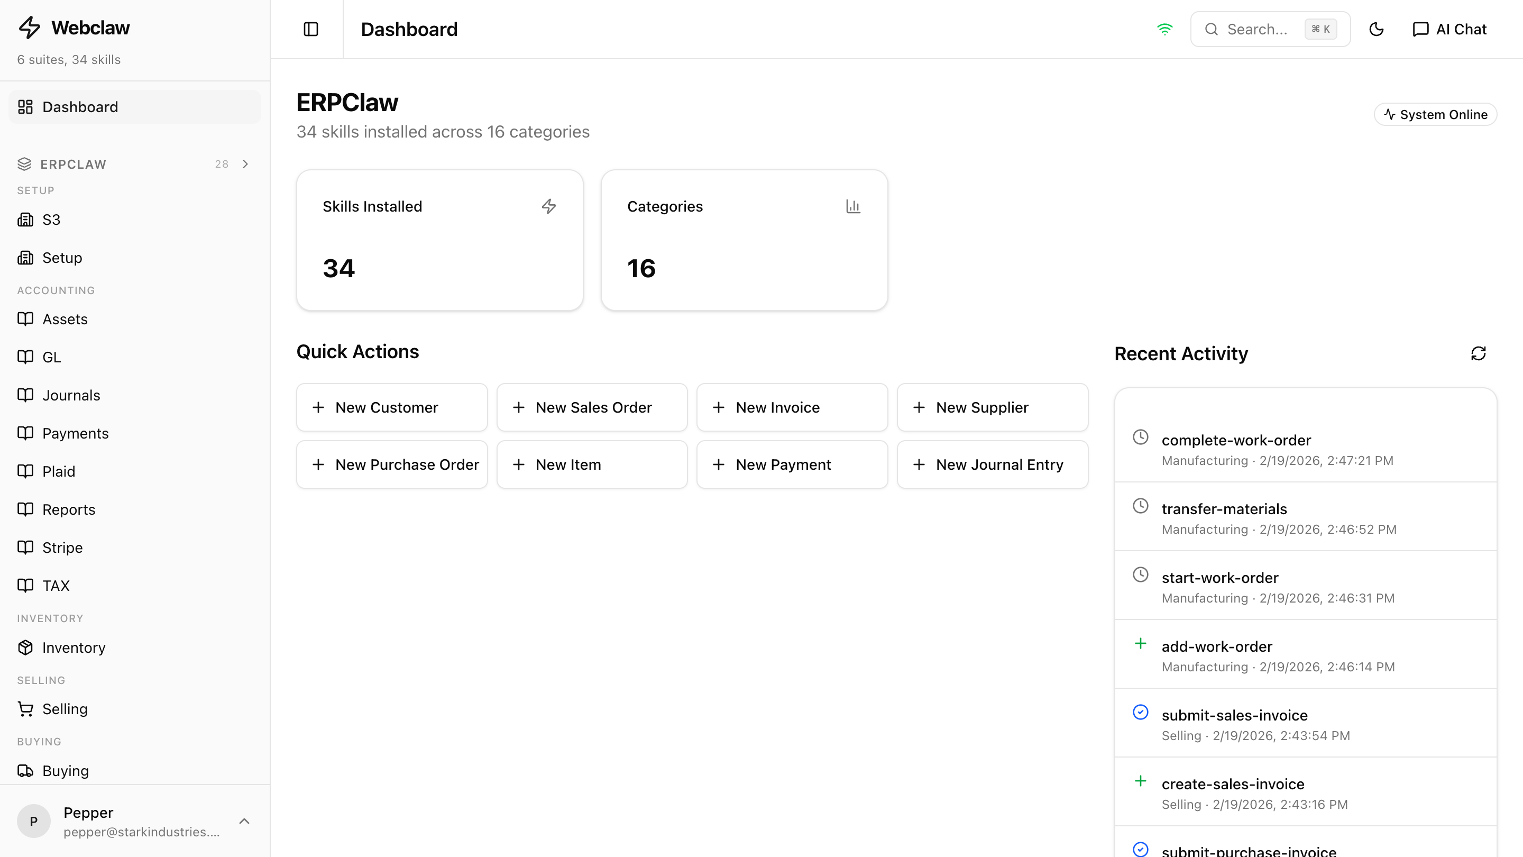Open the user account menu chevron for Pepper
Screen dimensions: 1523x857
[244, 821]
